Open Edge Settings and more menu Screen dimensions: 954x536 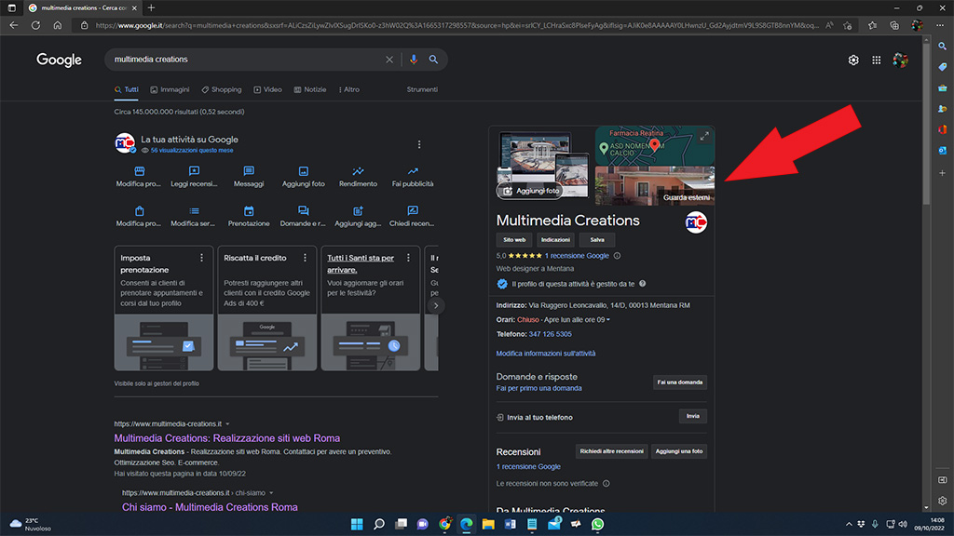click(940, 25)
